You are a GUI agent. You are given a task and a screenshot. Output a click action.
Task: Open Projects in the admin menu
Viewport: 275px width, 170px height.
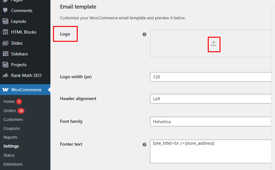19,65
